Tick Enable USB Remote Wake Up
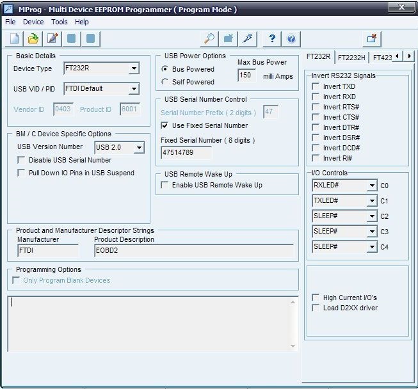The image size is (418, 389). pyautogui.click(x=165, y=185)
